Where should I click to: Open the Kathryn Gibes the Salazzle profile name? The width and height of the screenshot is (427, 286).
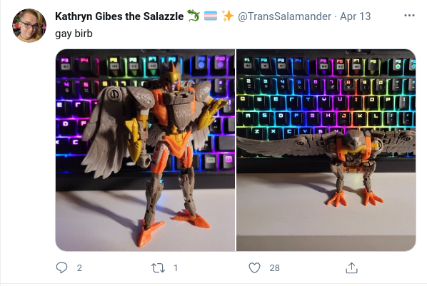tap(119, 16)
